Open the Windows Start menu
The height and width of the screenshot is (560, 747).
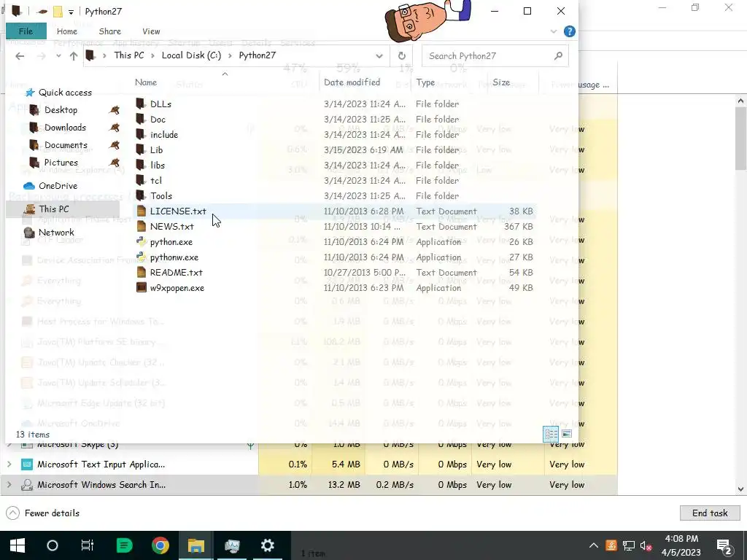coord(18,545)
